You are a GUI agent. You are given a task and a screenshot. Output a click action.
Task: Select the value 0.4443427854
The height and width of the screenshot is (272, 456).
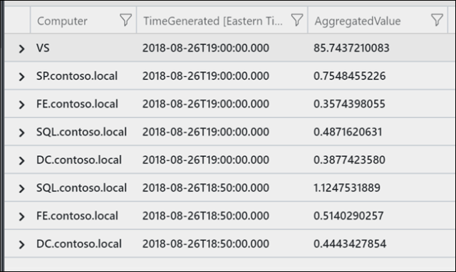click(x=350, y=244)
